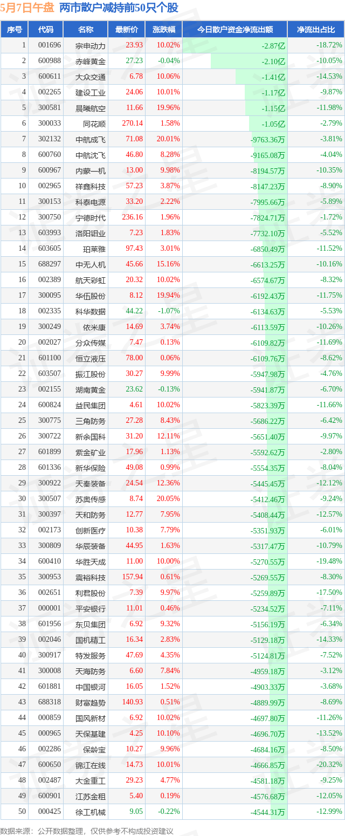Screen dimensions: 345x836
Task: Select stock code 600988
Action: (x=50, y=61)
